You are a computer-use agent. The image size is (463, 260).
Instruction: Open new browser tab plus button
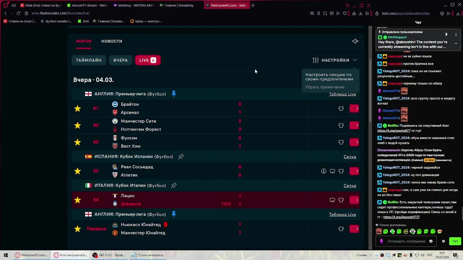(253, 5)
